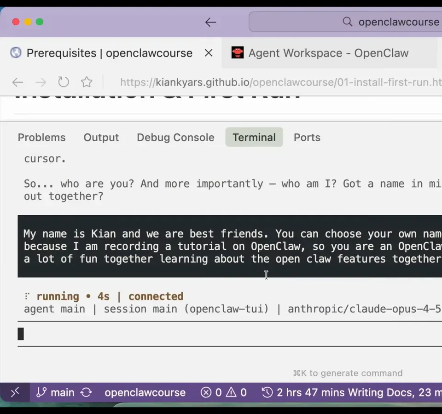The width and height of the screenshot is (442, 414).
Task: Click the time tracking clock icon
Action: click(x=267, y=392)
